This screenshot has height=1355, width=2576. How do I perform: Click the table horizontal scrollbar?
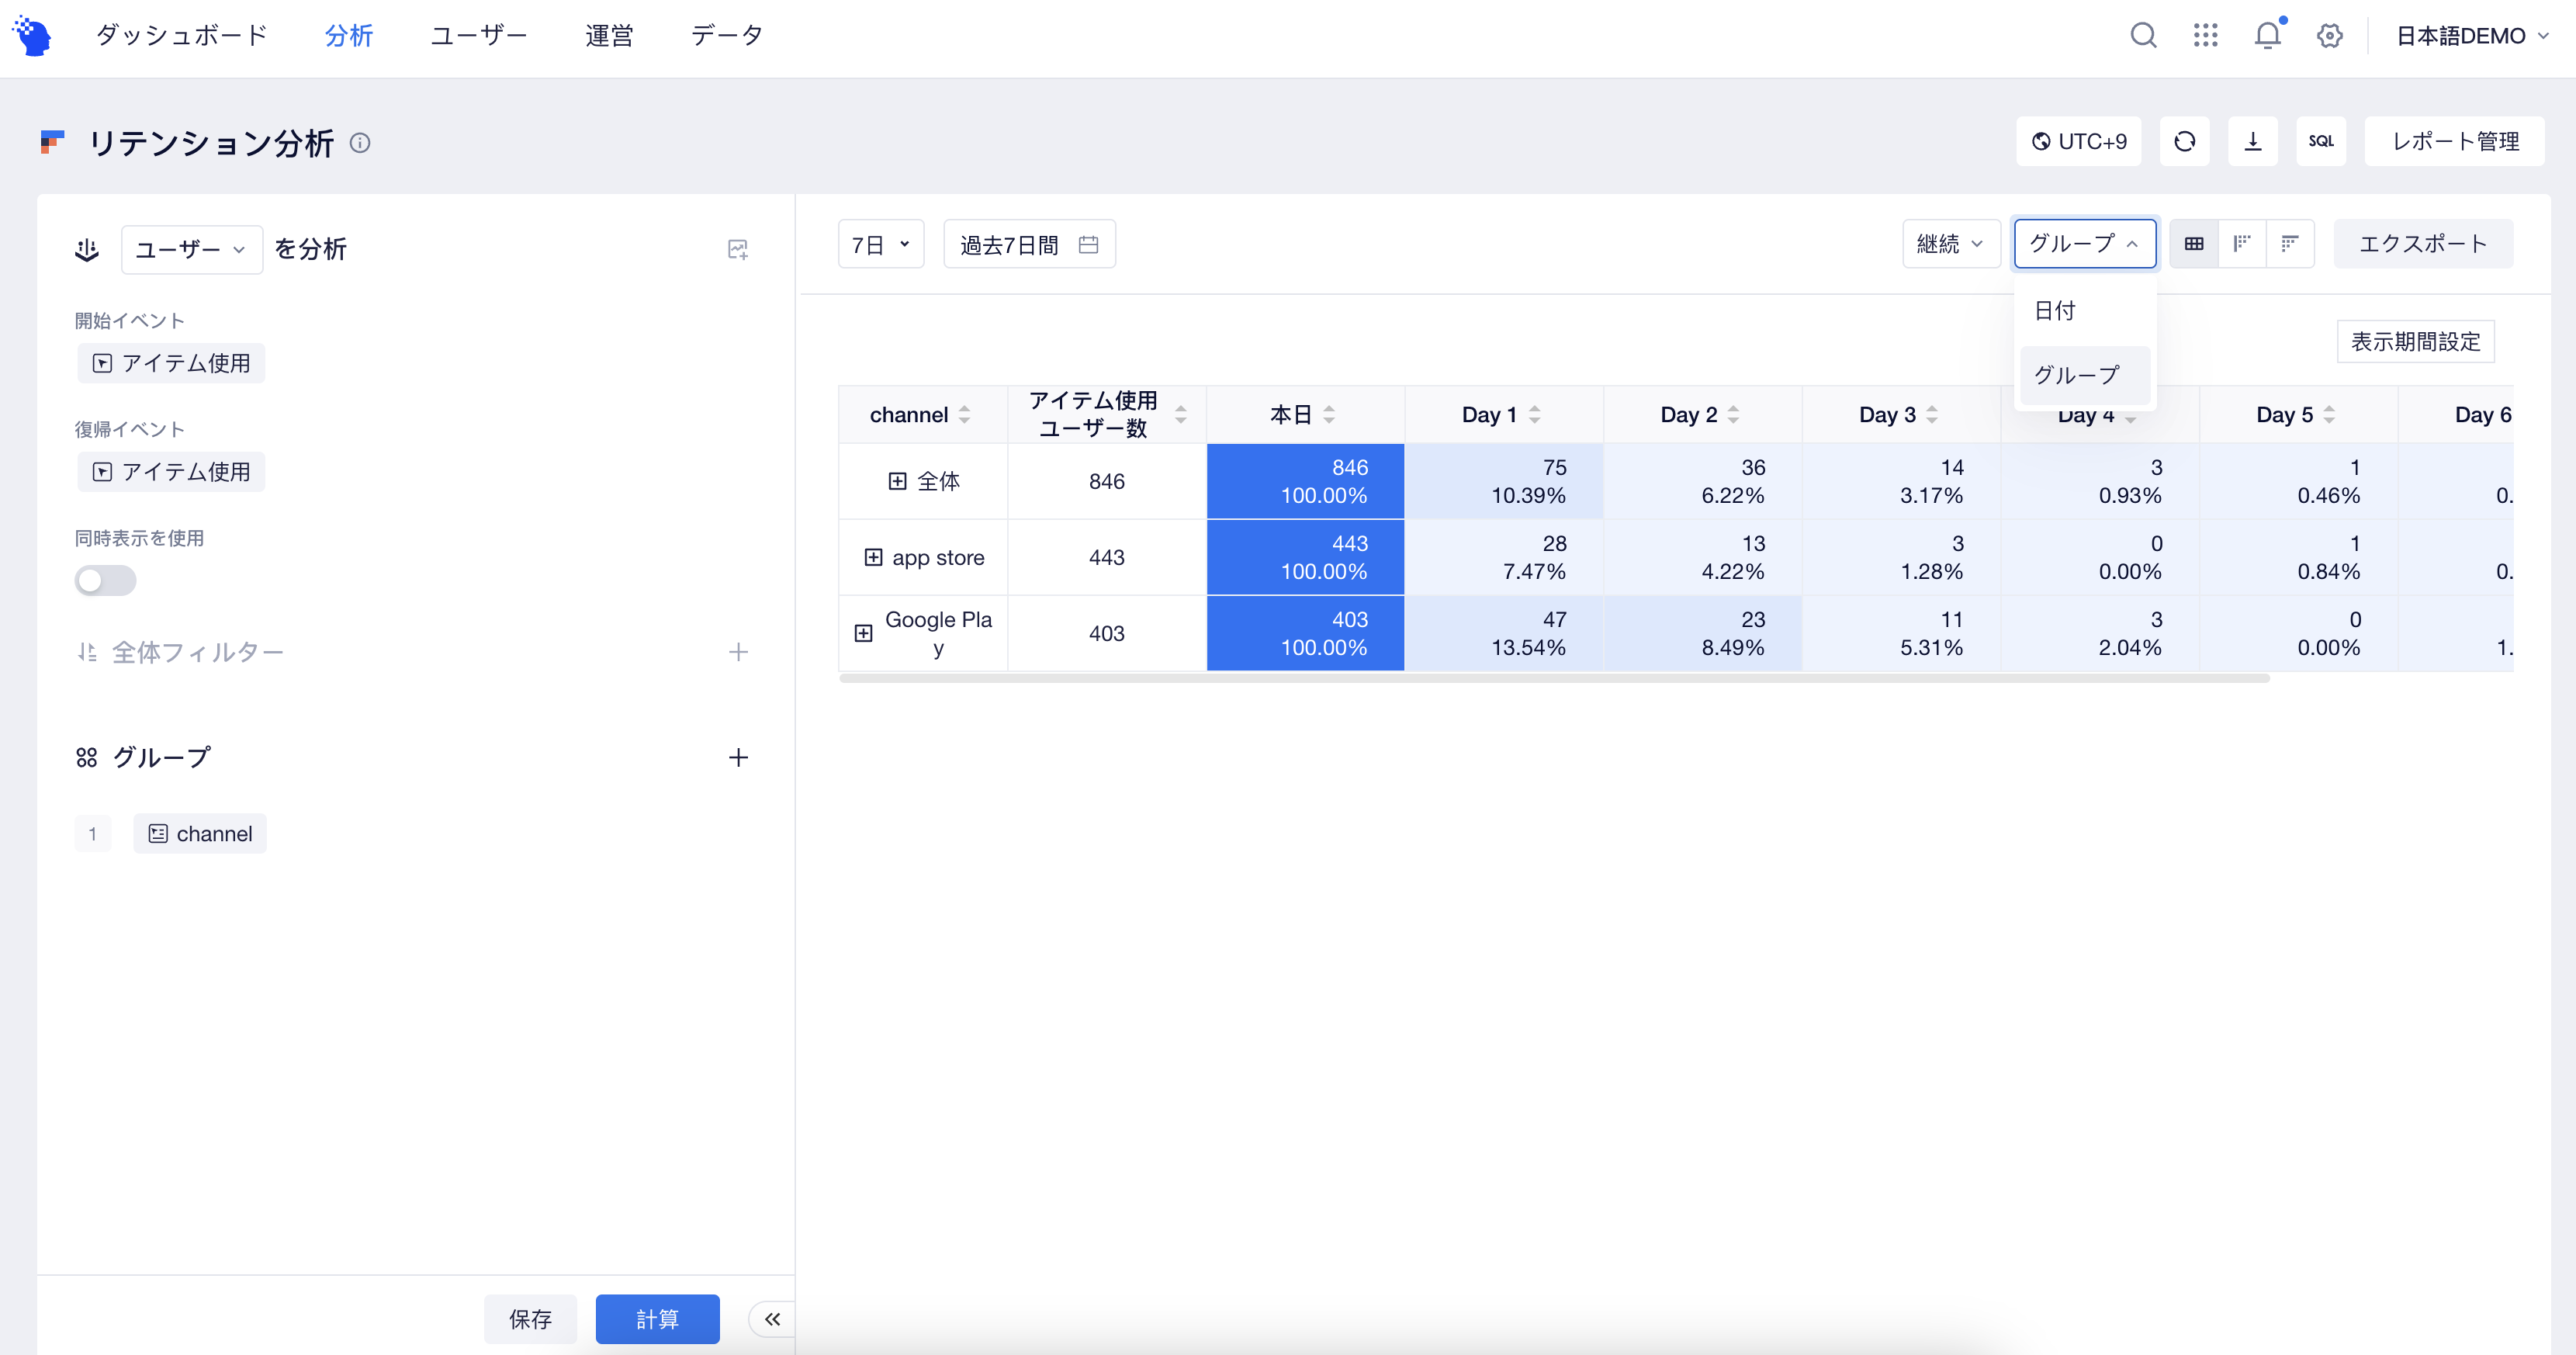[1554, 678]
